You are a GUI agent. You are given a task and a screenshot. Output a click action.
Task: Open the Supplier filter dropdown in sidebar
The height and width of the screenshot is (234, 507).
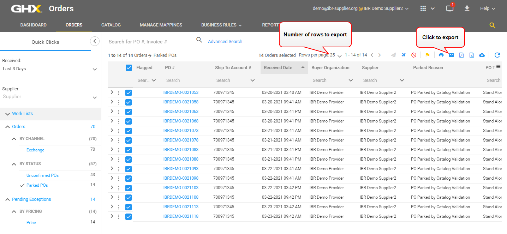(49, 97)
